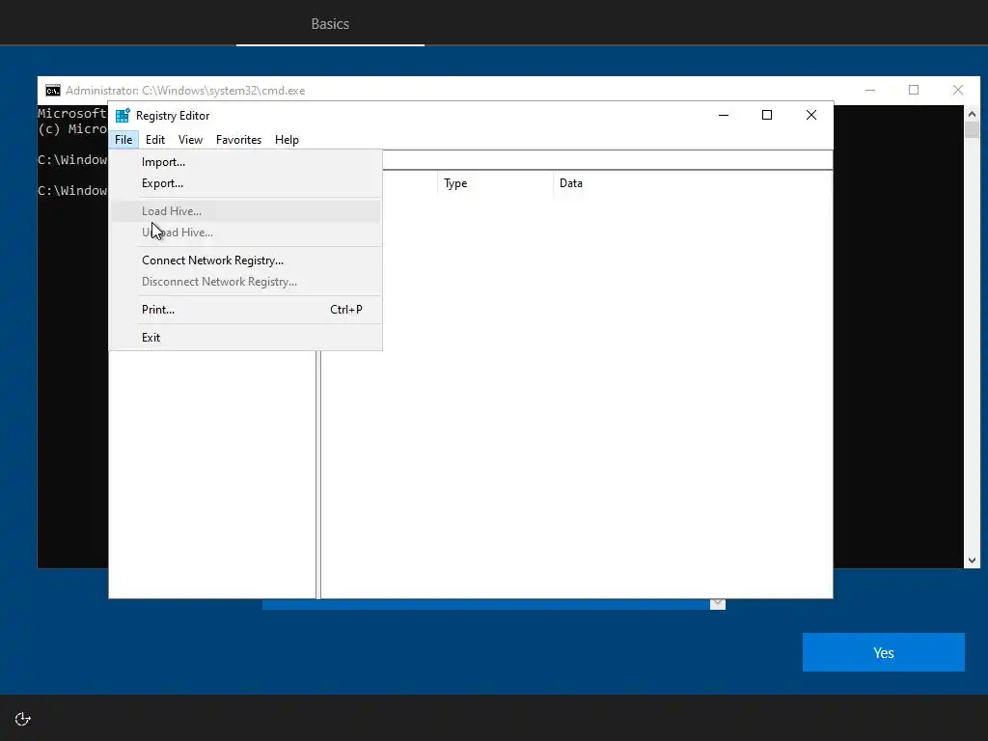Screen dimensions: 988x741
Task: Open the File menu
Action: pos(123,140)
